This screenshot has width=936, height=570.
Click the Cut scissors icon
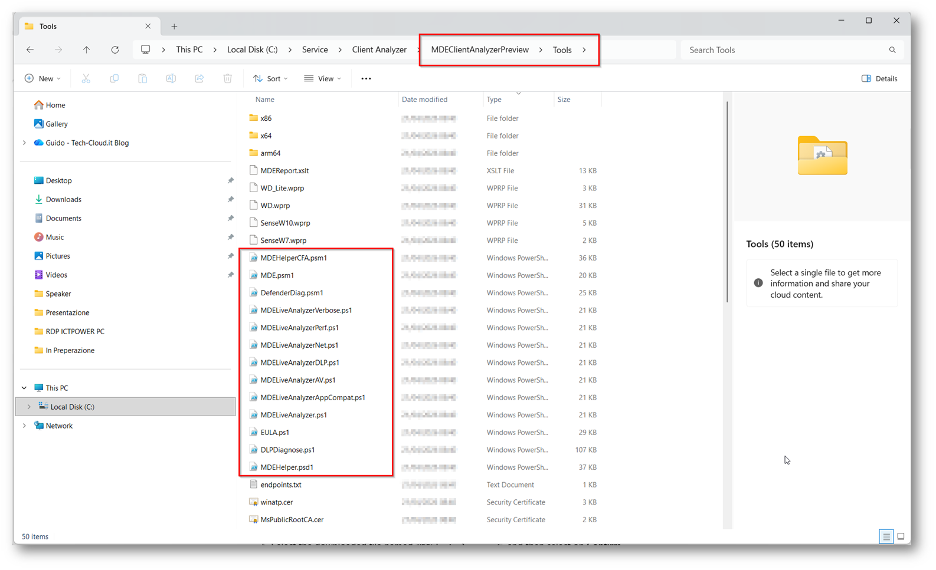click(86, 78)
